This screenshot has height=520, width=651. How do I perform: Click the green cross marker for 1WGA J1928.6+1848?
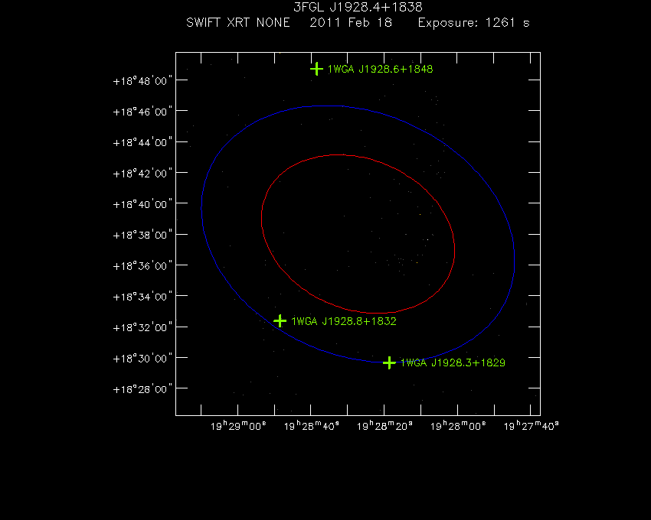tap(316, 69)
